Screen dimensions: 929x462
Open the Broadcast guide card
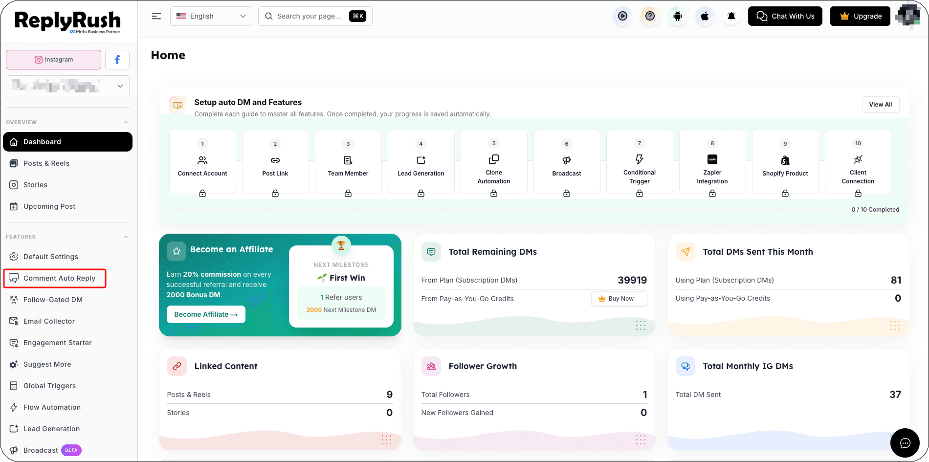pyautogui.click(x=567, y=162)
